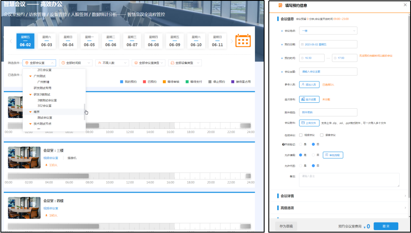This screenshot has width=411, height=233.
Task: Select the 06-02 星期五 date tab
Action: [x=25, y=41]
